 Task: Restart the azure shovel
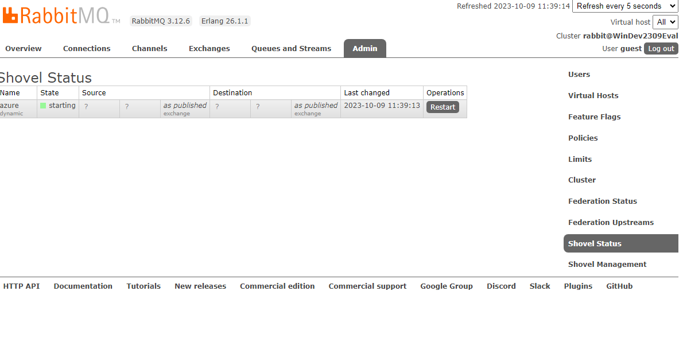(x=442, y=107)
